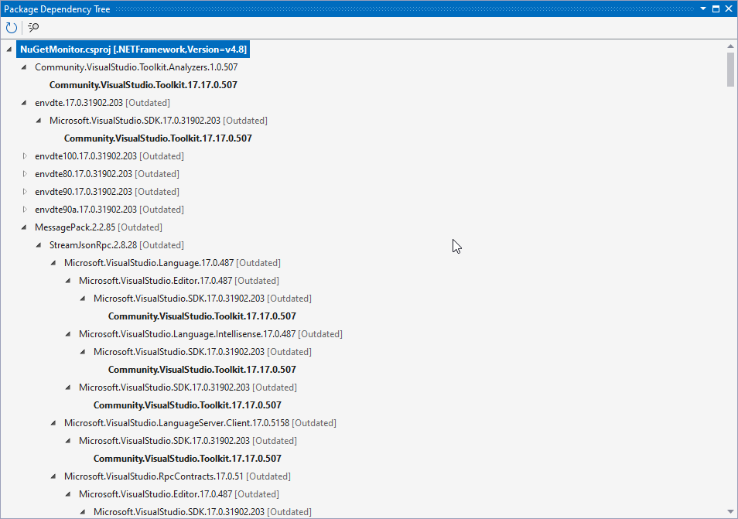Expand the envdte90a.17.0.31902.203 node

click(x=25, y=210)
